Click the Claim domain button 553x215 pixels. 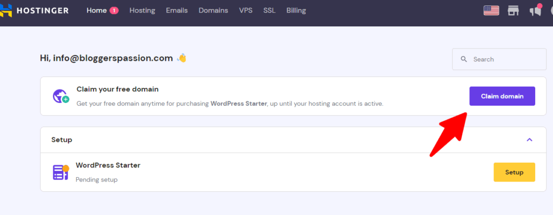click(x=502, y=96)
